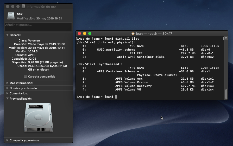The width and height of the screenshot is (233, 146).
Task: Expand the Comentarios section
Action: click(x=7, y=93)
